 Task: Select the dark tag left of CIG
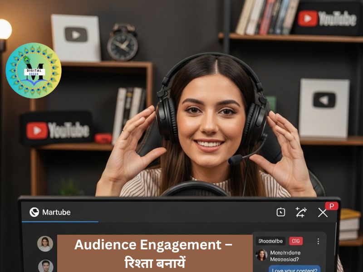pos(270,241)
